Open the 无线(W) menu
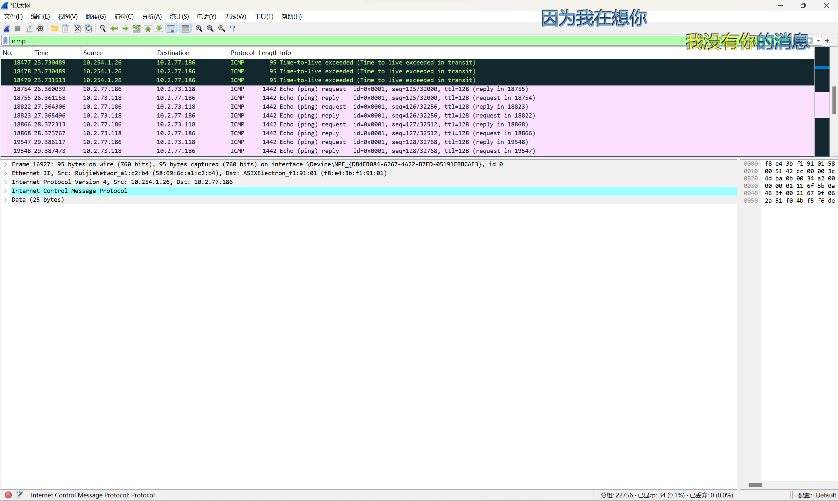 [235, 17]
